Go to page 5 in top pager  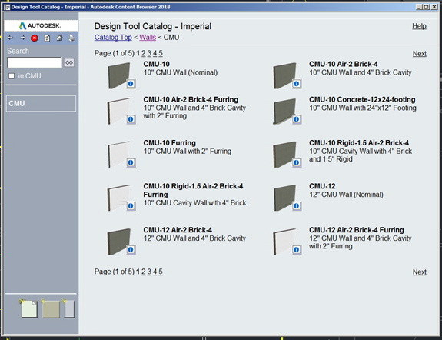161,53
